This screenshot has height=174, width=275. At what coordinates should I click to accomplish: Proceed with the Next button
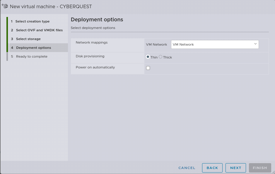pyautogui.click(x=235, y=168)
